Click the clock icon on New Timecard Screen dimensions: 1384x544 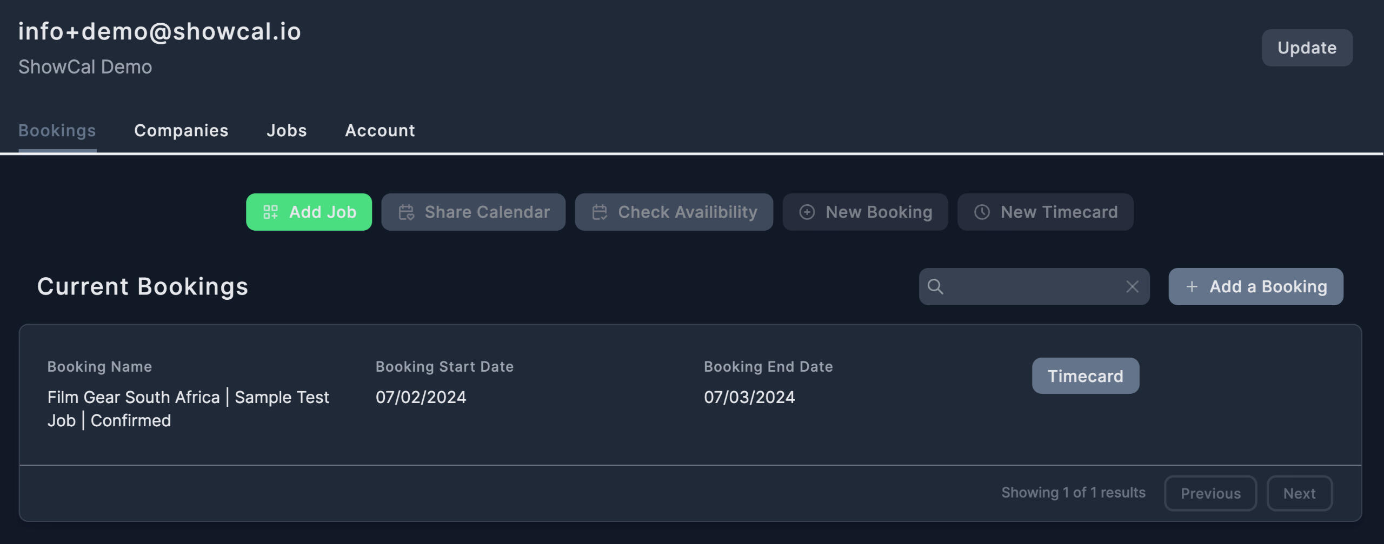tap(982, 212)
